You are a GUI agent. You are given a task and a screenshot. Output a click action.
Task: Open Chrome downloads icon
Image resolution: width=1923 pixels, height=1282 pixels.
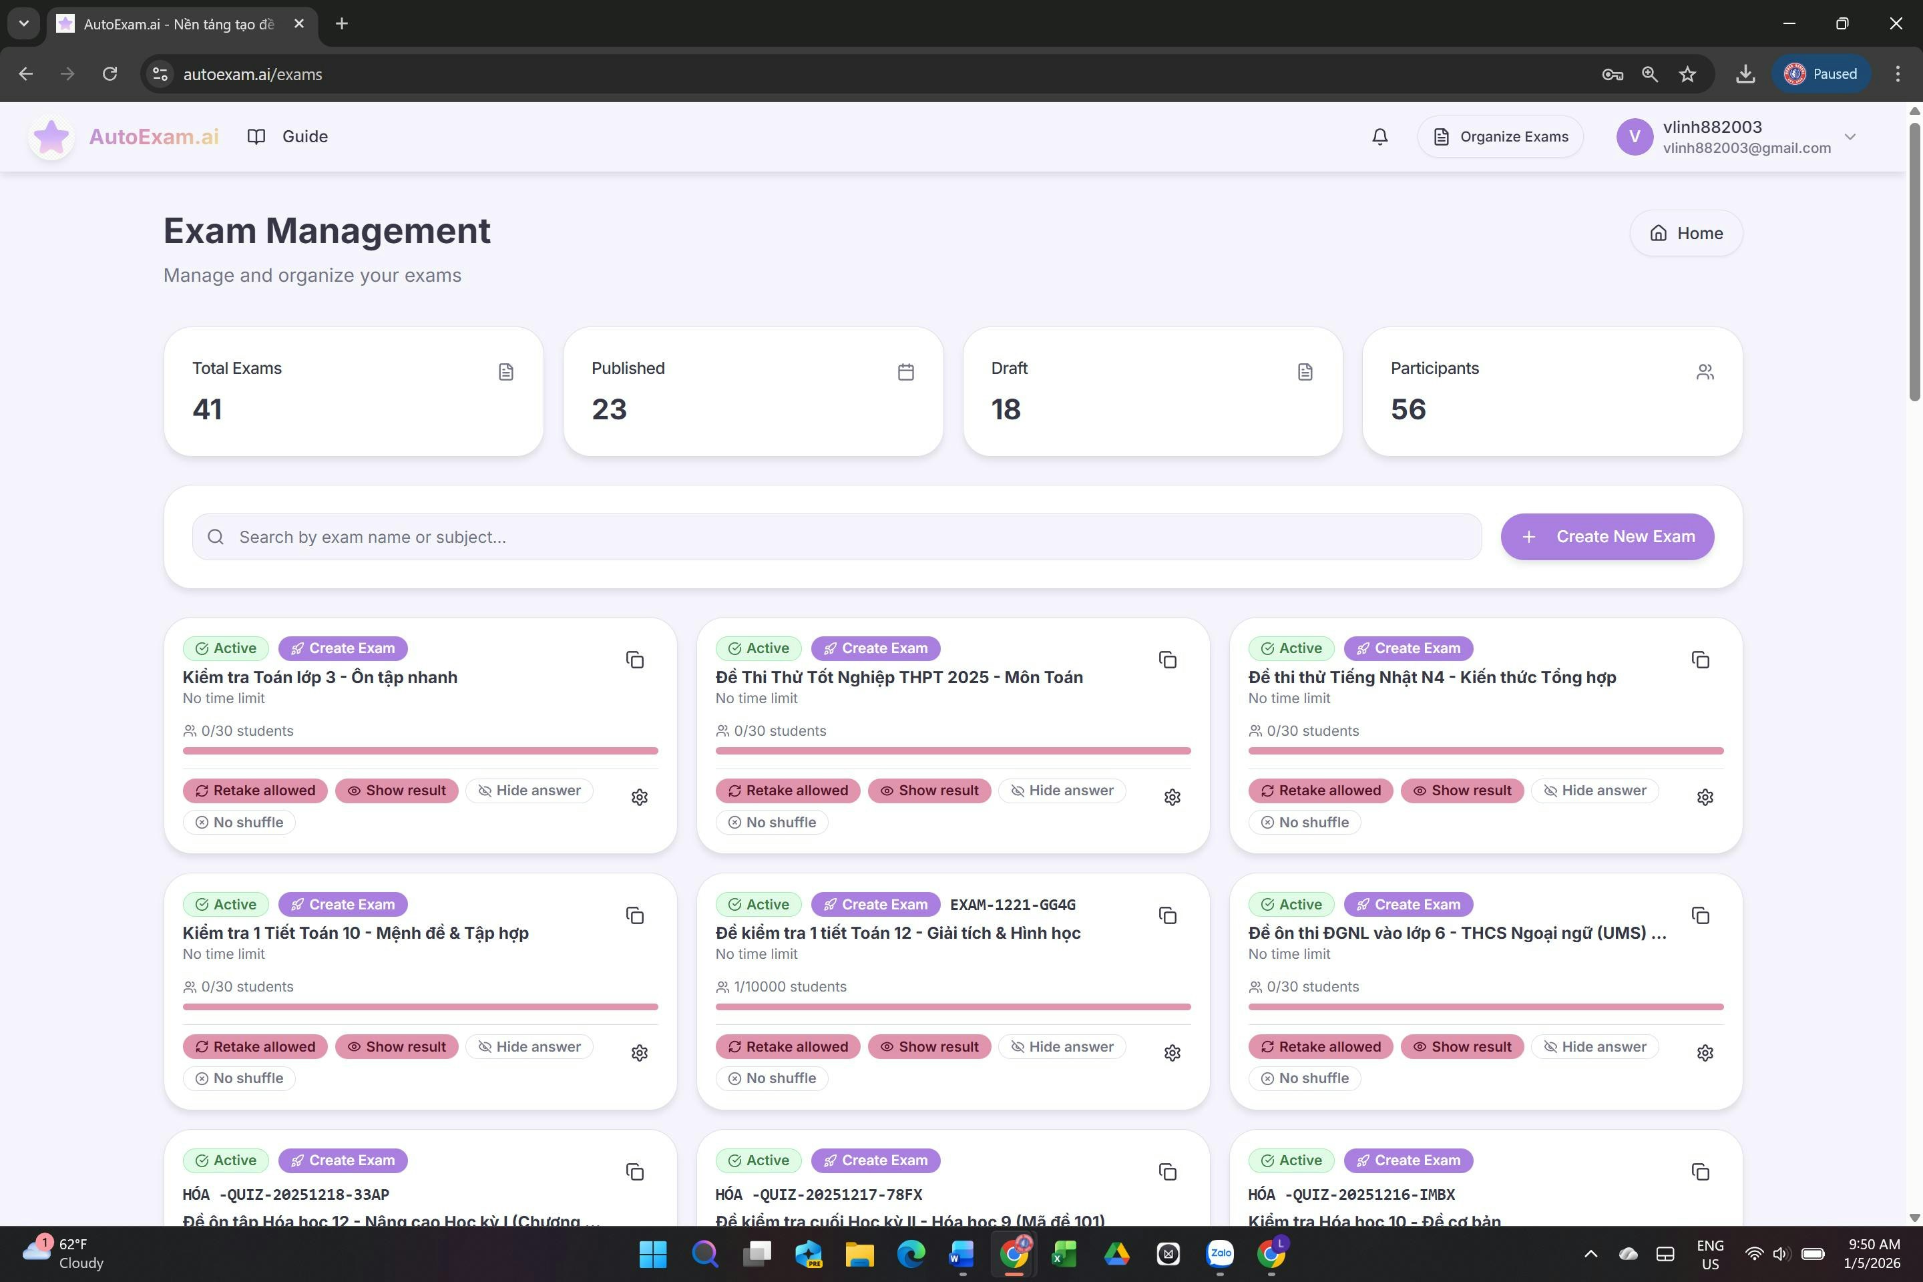[1745, 73]
